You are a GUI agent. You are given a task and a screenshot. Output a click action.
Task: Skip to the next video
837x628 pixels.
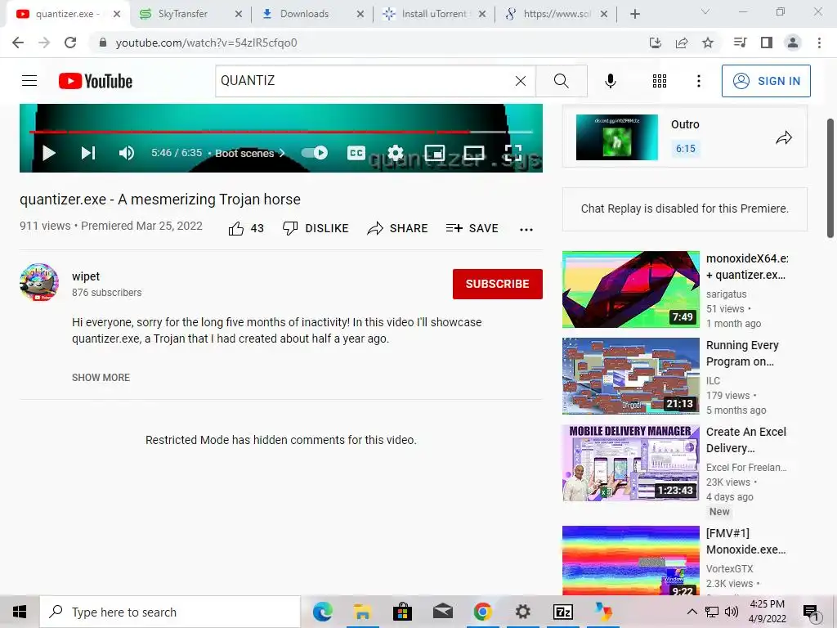(x=88, y=153)
